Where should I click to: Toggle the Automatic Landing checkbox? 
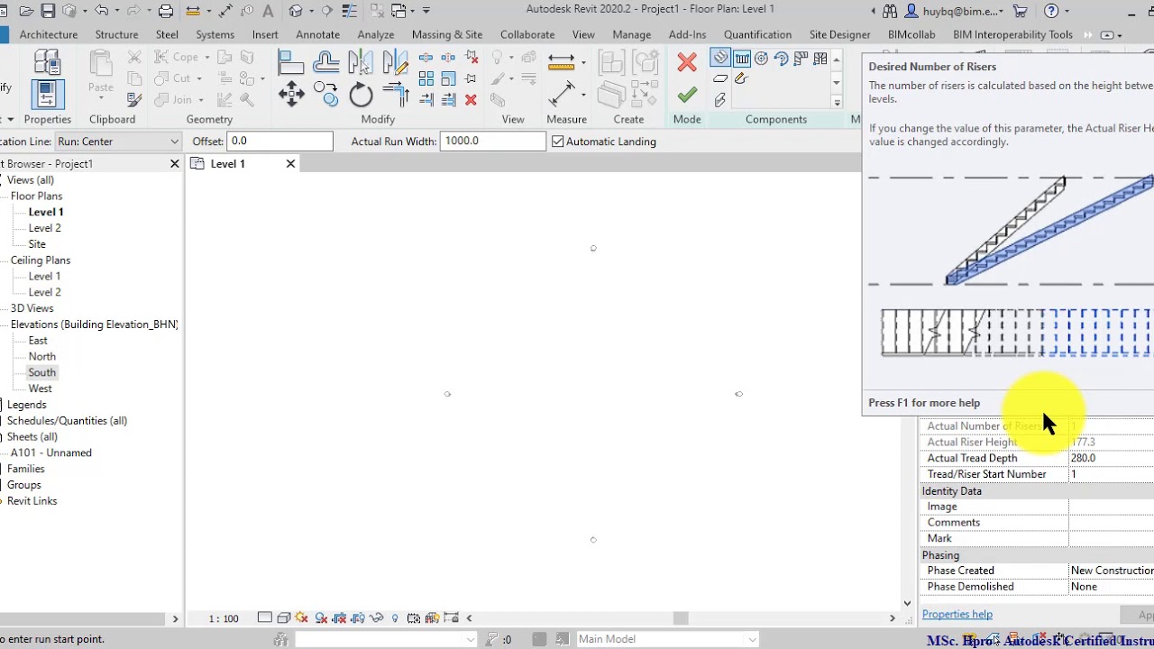(558, 142)
